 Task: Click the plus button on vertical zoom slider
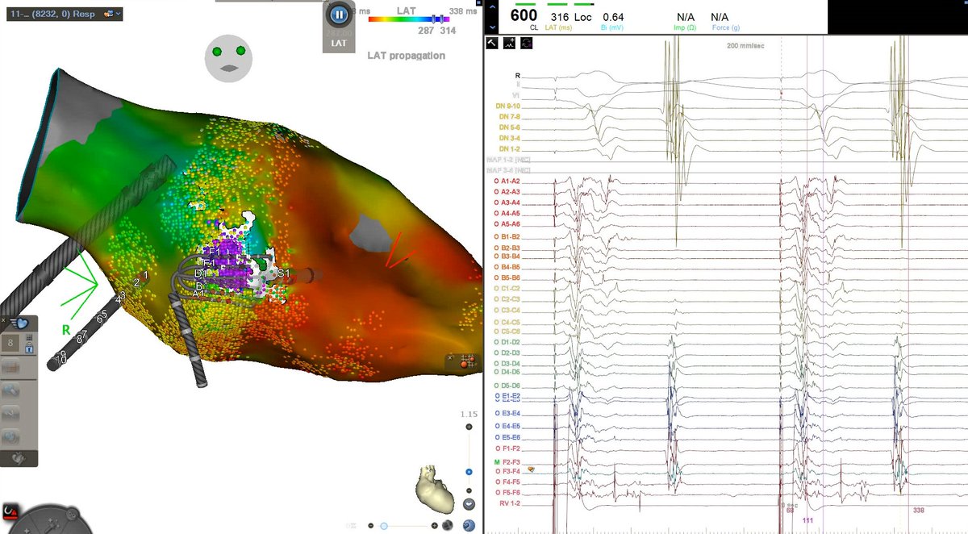click(469, 428)
